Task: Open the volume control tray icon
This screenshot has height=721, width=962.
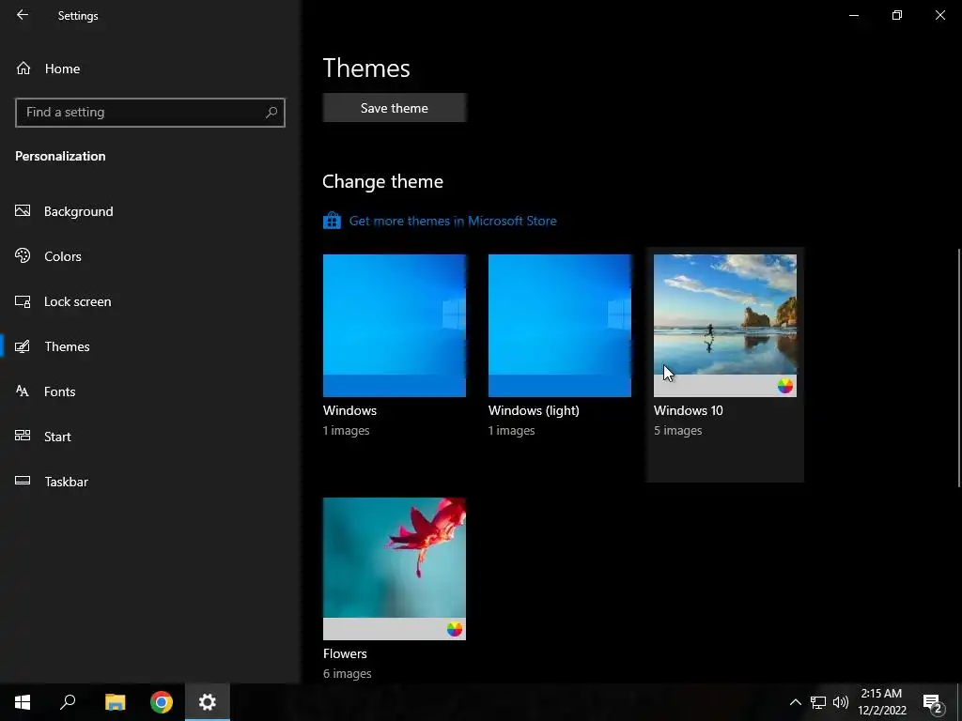Action: [841, 702]
